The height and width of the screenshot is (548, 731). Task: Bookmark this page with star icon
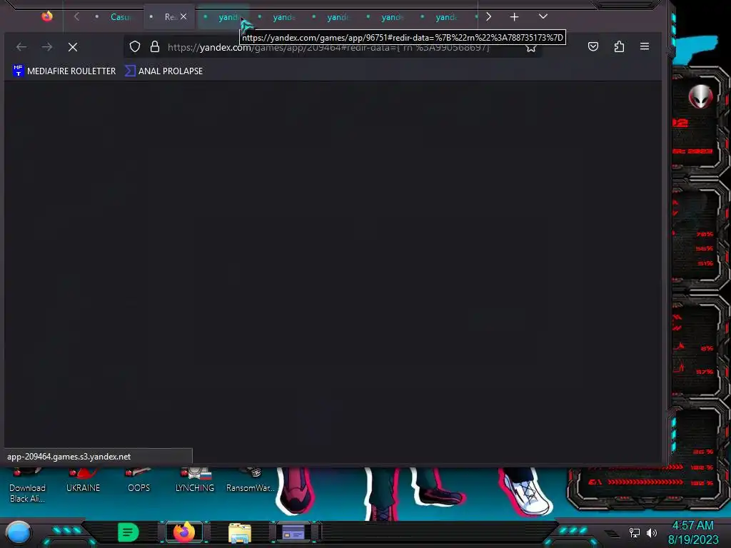(531, 48)
